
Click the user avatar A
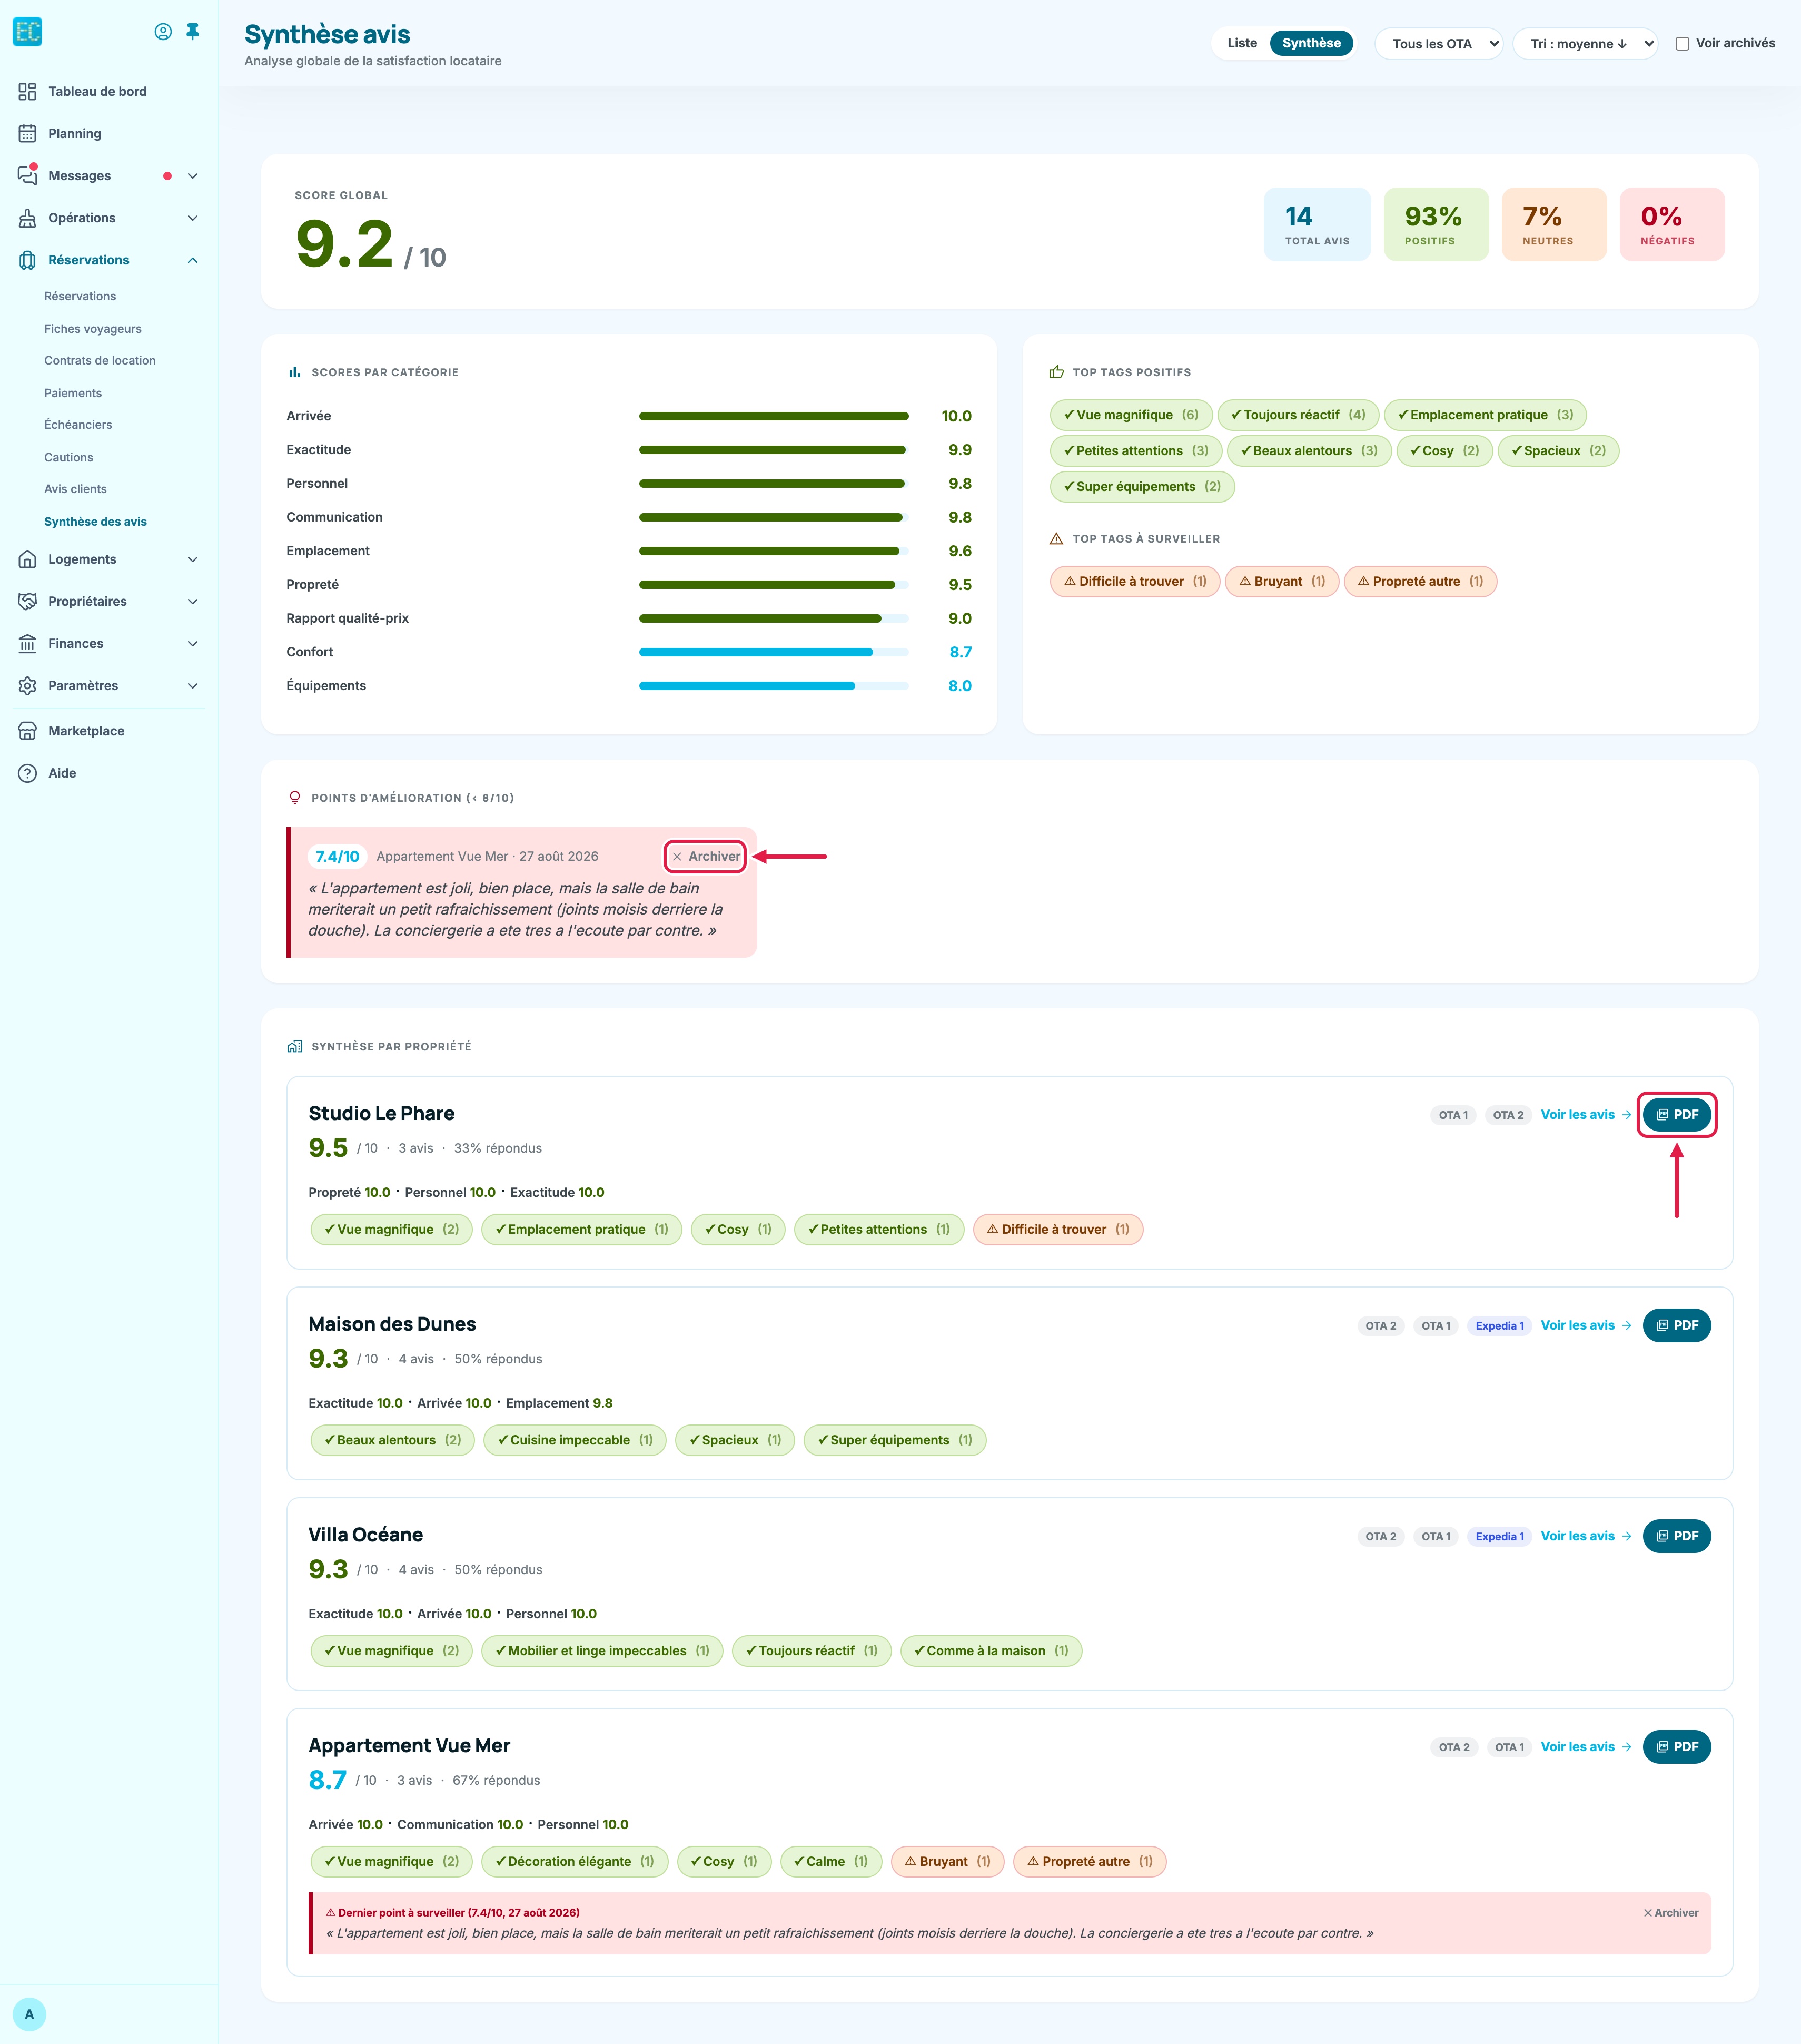29,2014
